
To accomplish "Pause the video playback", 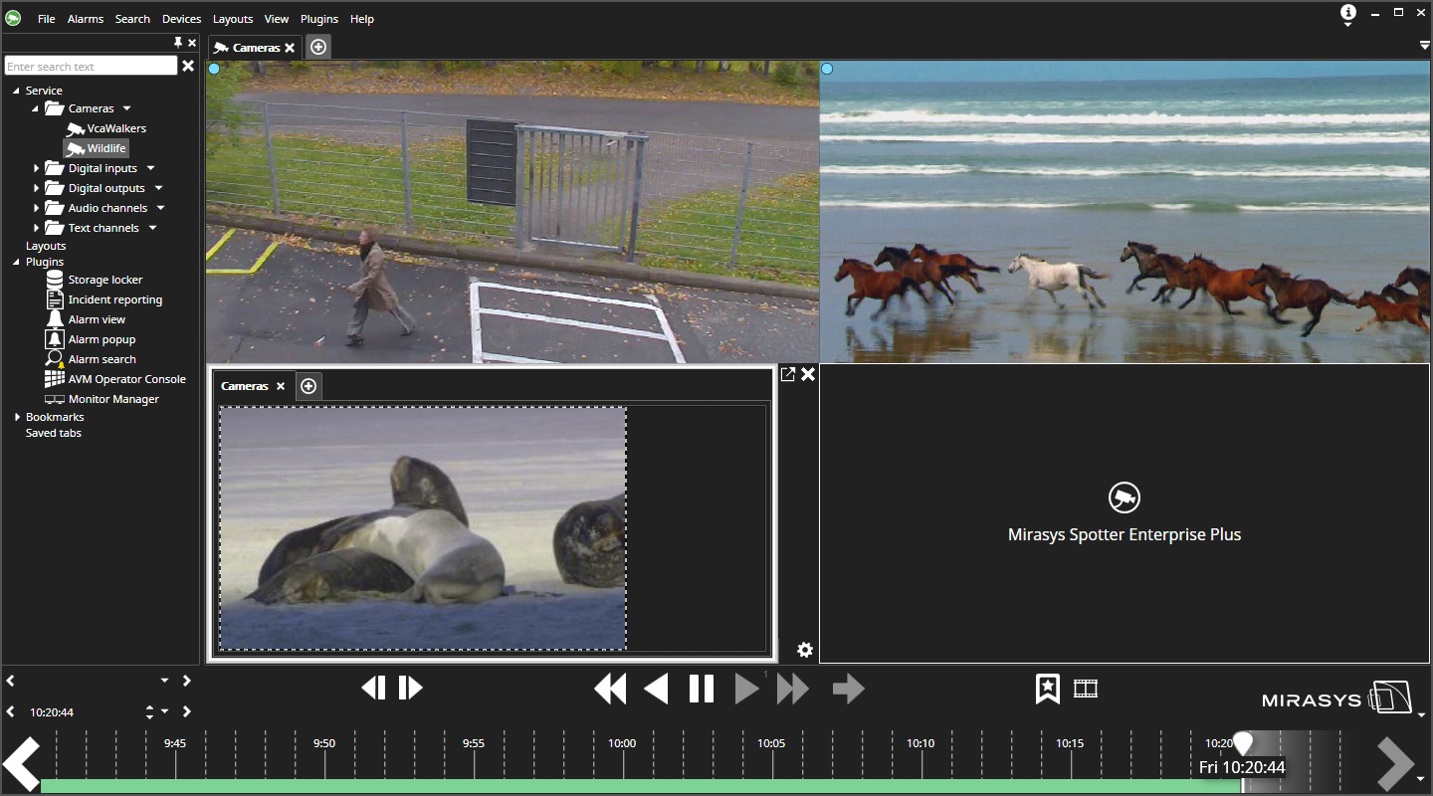I will 702,689.
